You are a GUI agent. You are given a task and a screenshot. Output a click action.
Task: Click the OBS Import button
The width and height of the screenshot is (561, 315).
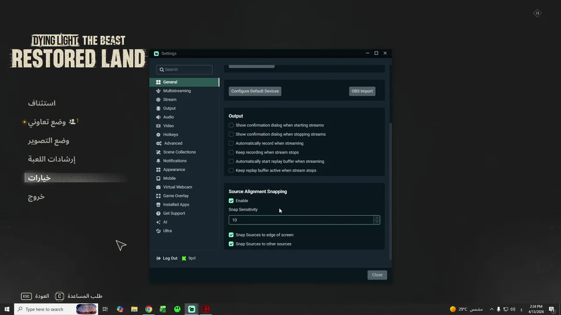(x=362, y=91)
